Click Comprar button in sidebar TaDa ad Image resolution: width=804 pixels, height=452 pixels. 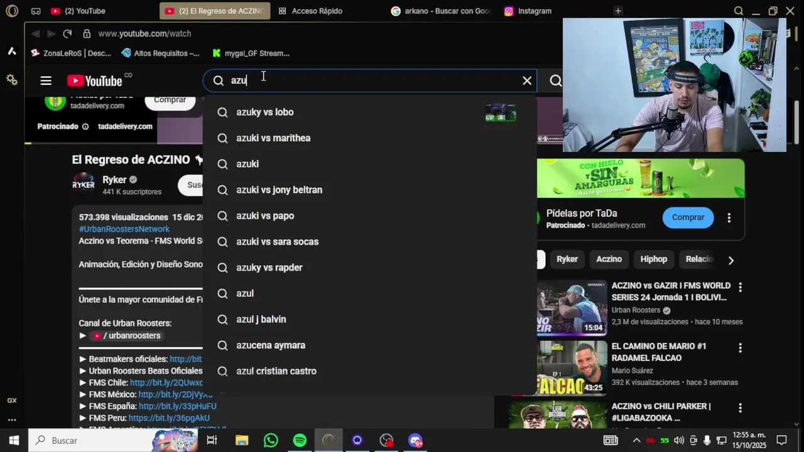(x=688, y=217)
